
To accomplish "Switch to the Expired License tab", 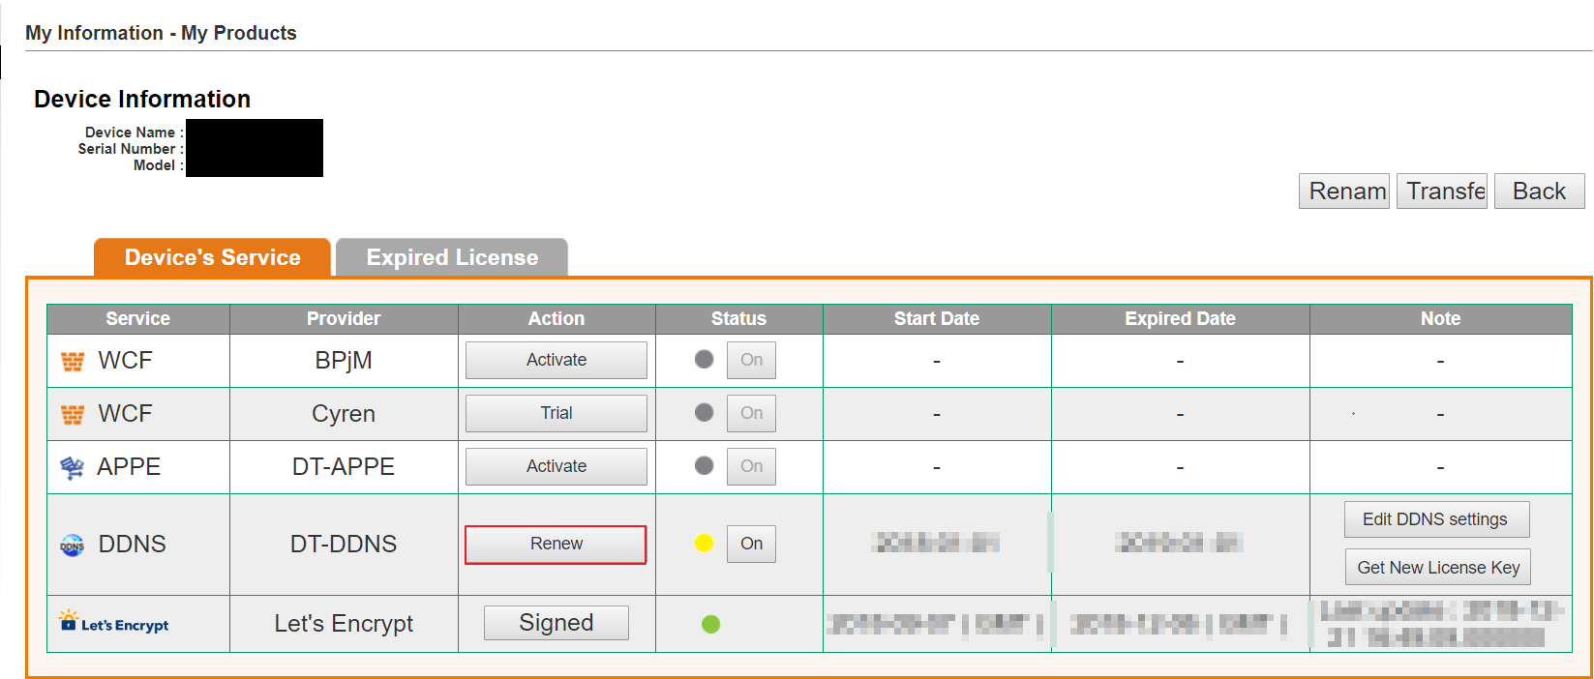I will [x=452, y=257].
